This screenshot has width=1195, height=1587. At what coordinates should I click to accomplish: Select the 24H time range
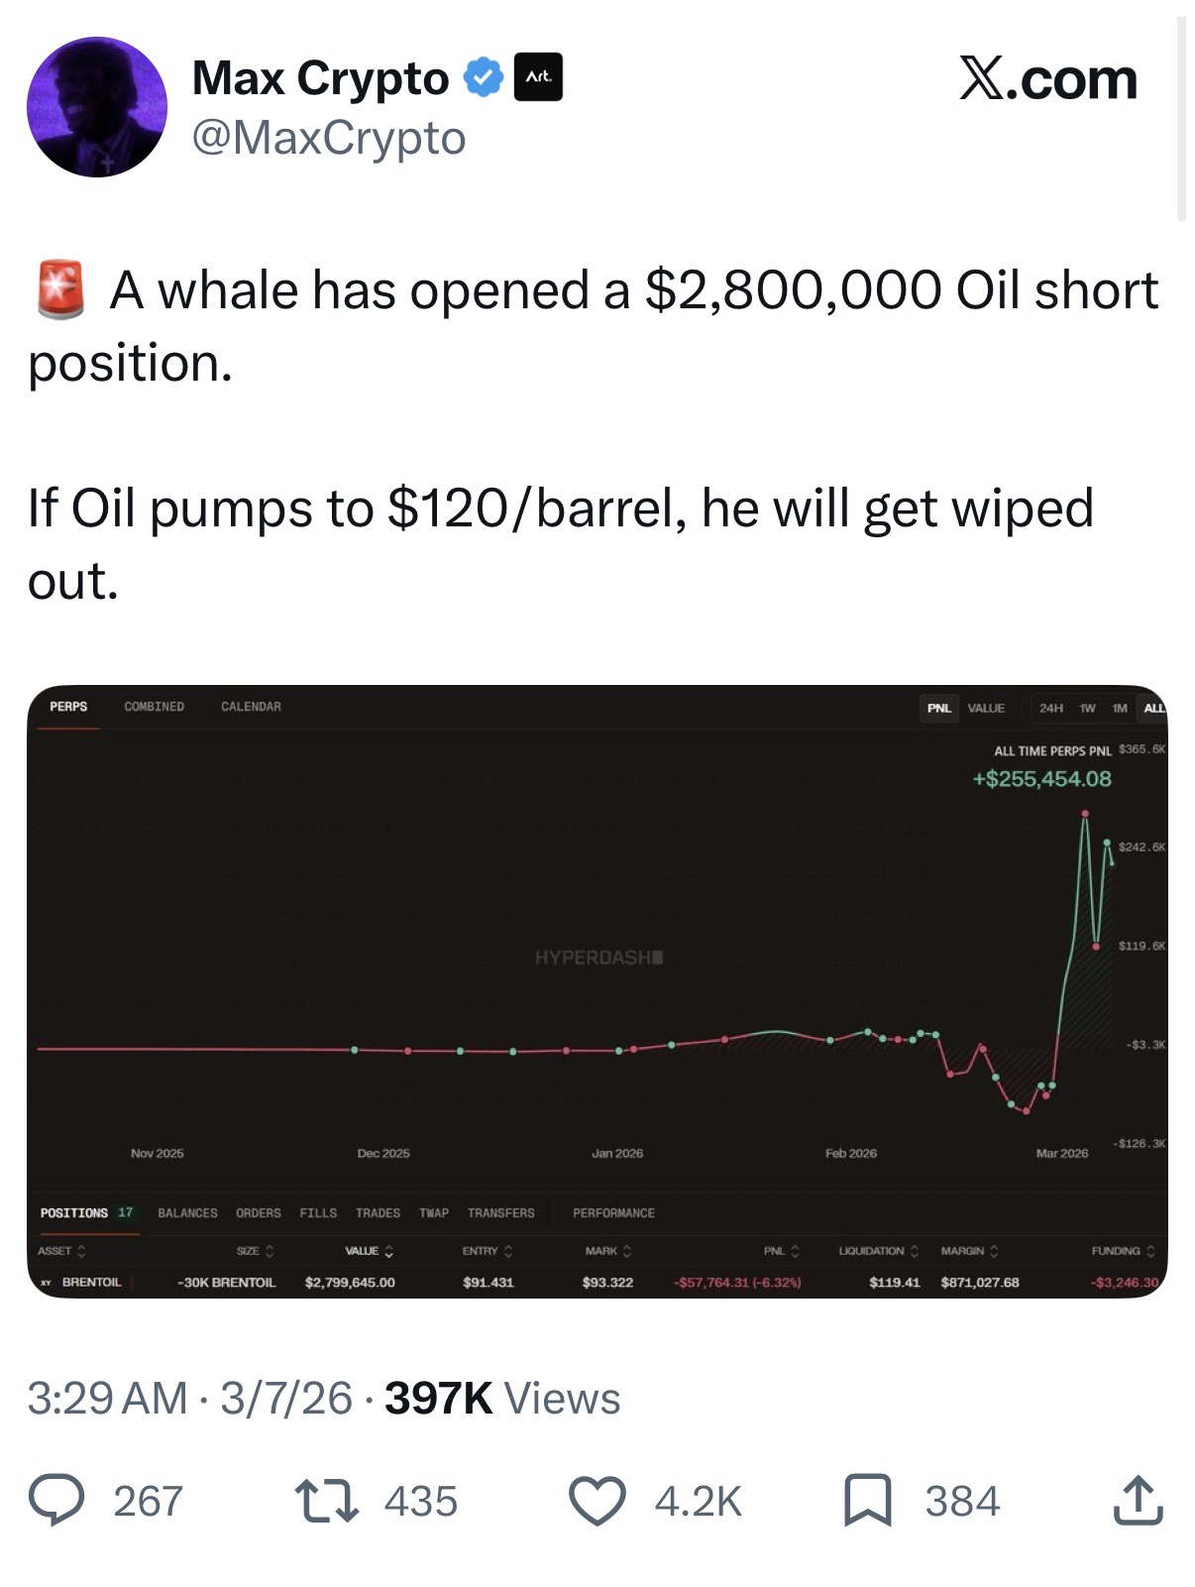1050,708
